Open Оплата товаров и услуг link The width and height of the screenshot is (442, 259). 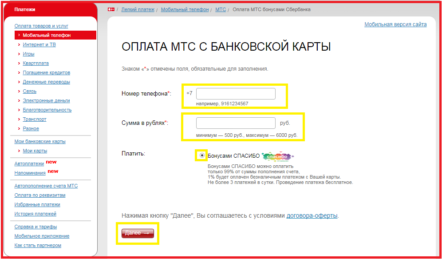(x=41, y=26)
